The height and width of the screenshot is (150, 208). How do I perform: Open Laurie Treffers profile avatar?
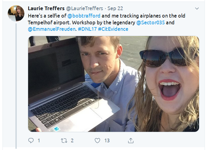[x=16, y=13]
